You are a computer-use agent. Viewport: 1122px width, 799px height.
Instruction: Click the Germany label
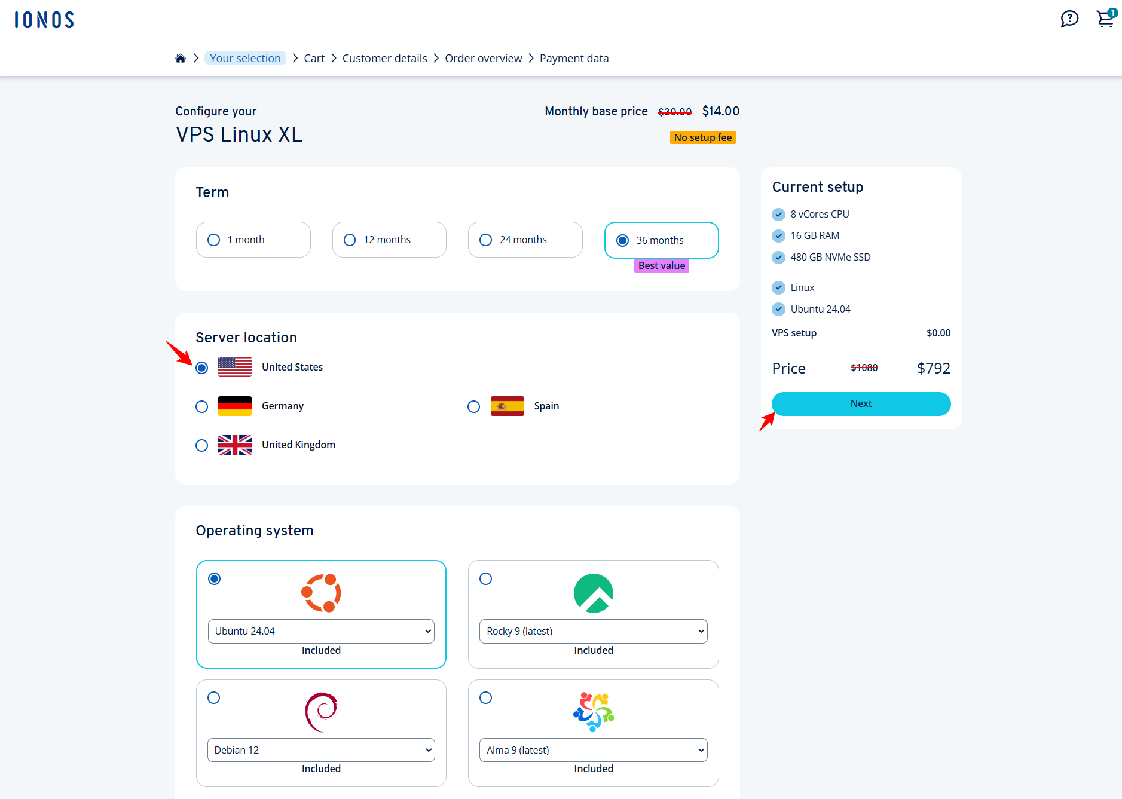pos(283,406)
